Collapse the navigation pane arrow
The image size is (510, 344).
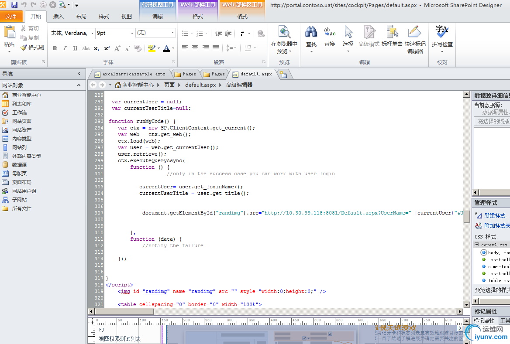(x=79, y=74)
